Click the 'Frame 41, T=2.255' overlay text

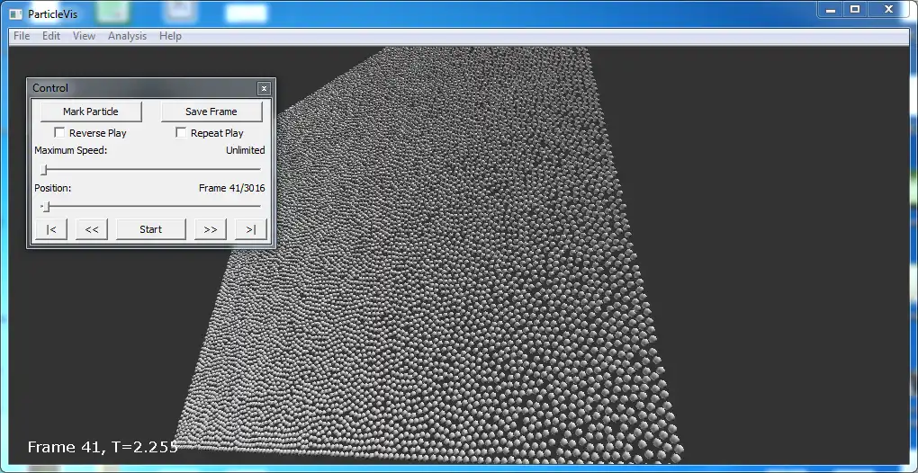pos(103,447)
